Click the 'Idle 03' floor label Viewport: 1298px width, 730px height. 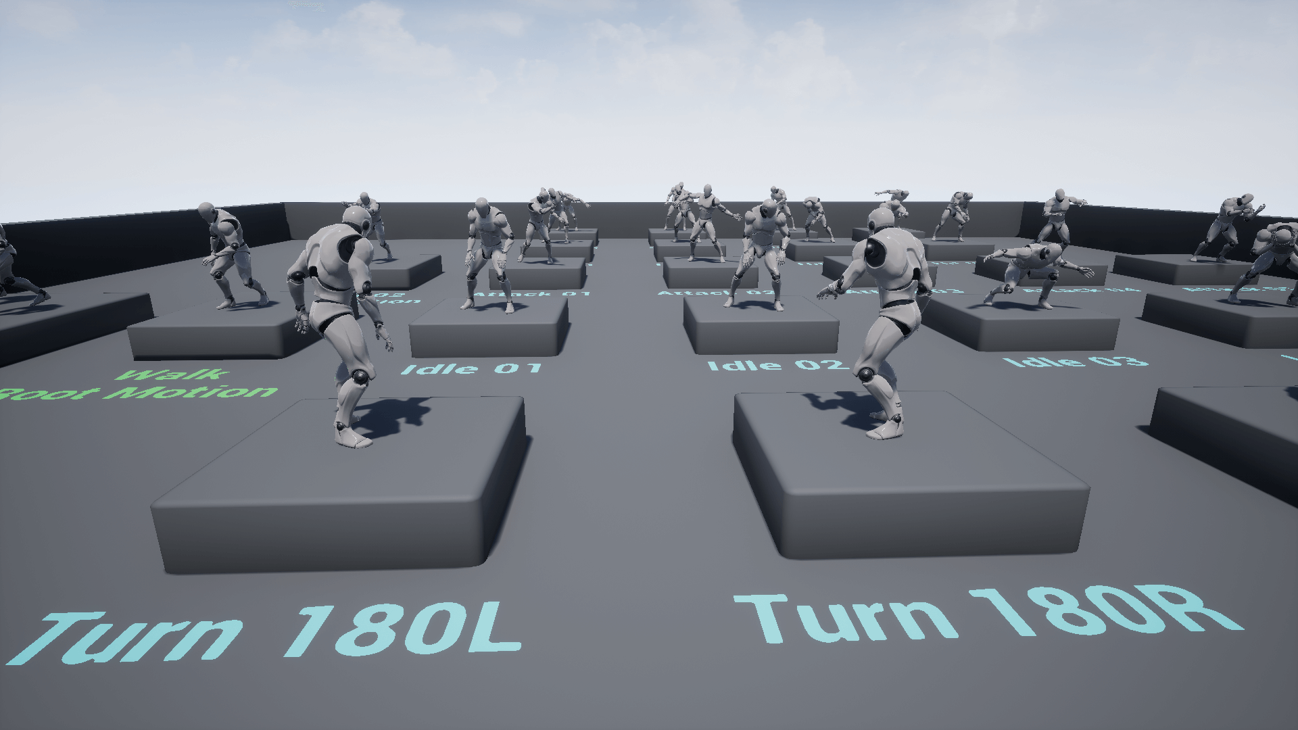click(x=1075, y=362)
